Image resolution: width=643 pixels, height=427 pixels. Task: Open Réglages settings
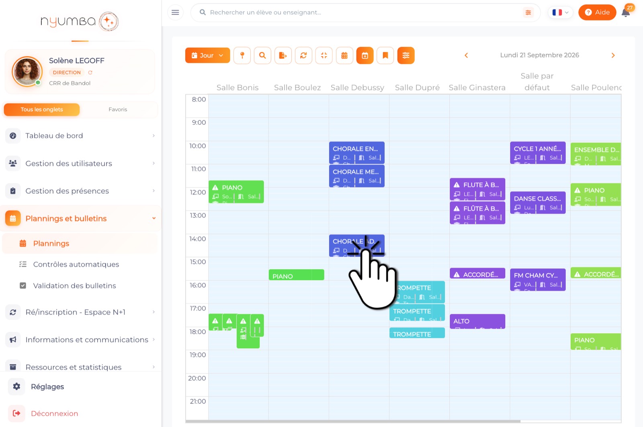[47, 386]
